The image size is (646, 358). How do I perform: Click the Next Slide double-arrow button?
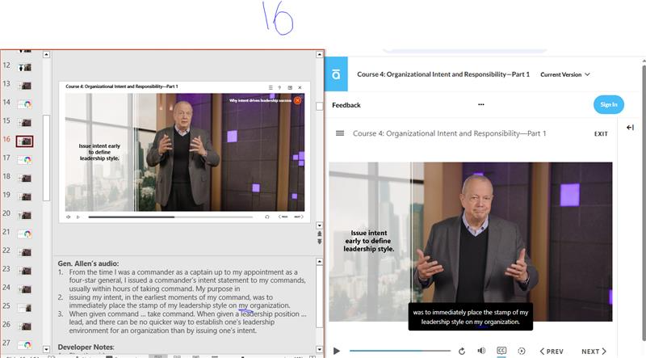319,242
